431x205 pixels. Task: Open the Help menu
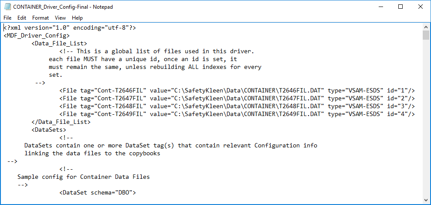click(x=77, y=18)
